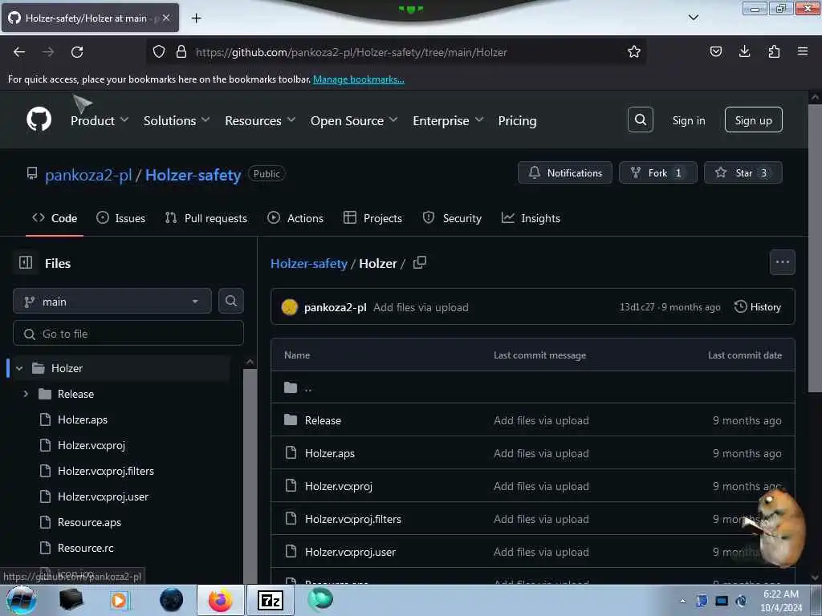Image resolution: width=822 pixels, height=616 pixels.
Task: Click the Windows Start orb
Action: pyautogui.click(x=21, y=600)
